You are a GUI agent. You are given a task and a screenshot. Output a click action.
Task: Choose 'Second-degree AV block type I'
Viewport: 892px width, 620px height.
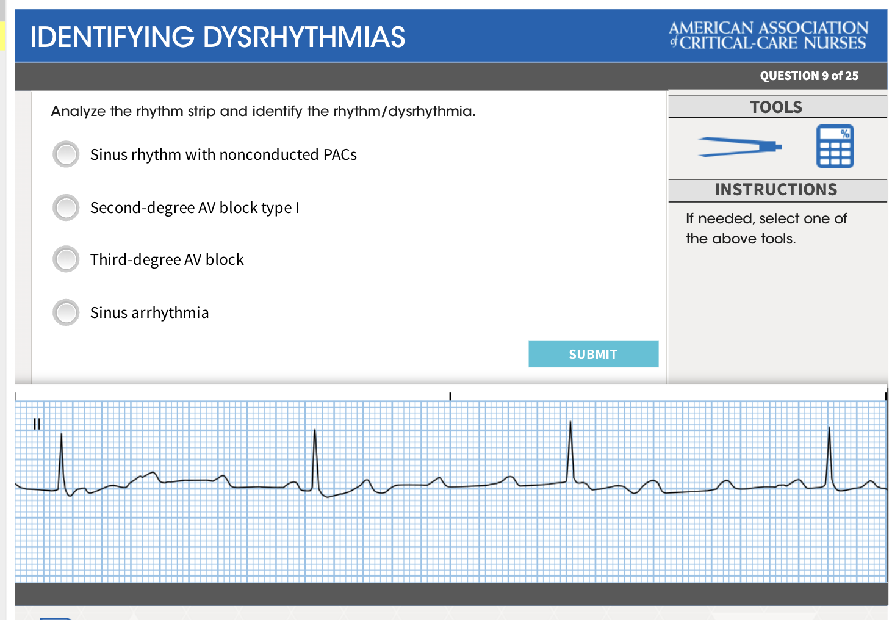(x=65, y=207)
